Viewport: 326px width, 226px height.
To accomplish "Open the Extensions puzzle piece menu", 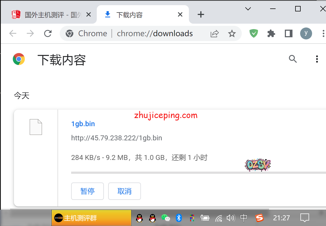I will click(271, 33).
